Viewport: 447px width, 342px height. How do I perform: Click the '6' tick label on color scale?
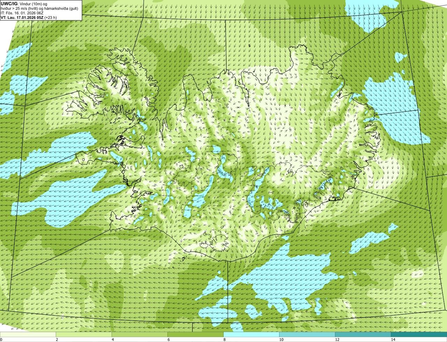(x=168, y=340)
